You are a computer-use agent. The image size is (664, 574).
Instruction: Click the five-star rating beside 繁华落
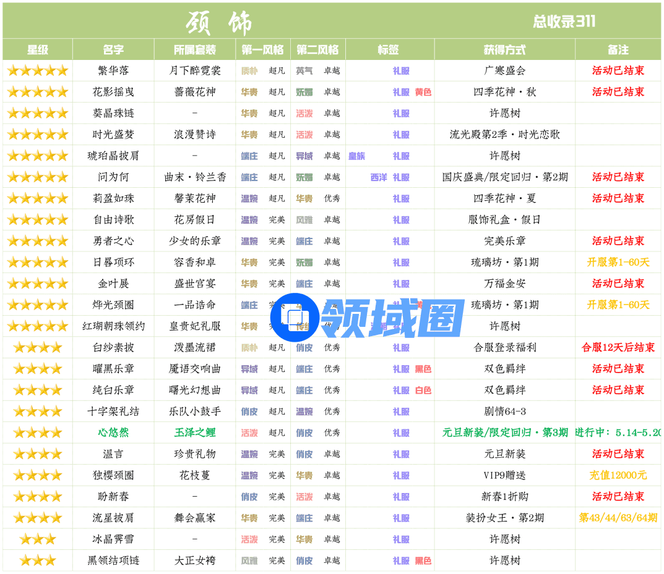pos(38,70)
